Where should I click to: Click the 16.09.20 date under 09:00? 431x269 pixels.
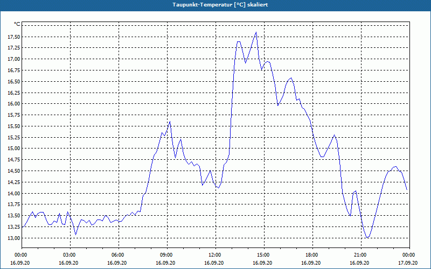(x=166, y=263)
